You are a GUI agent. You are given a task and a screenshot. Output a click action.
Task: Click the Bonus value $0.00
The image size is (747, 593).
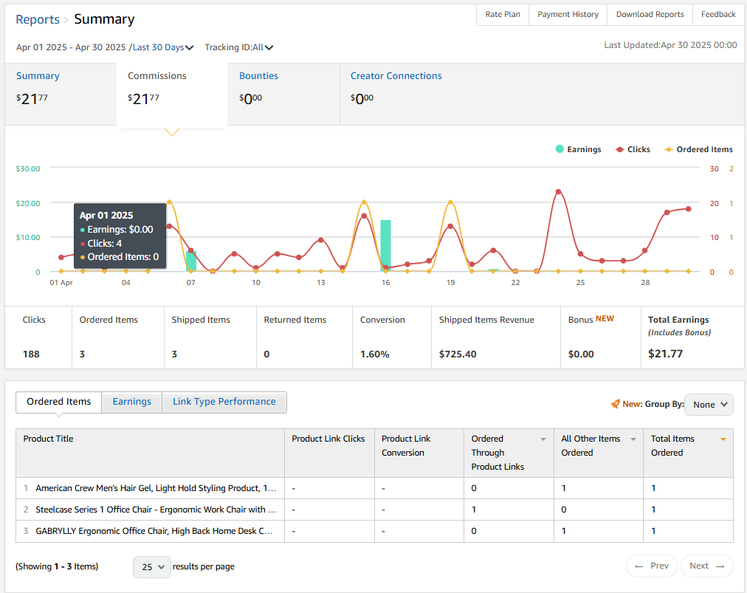581,354
